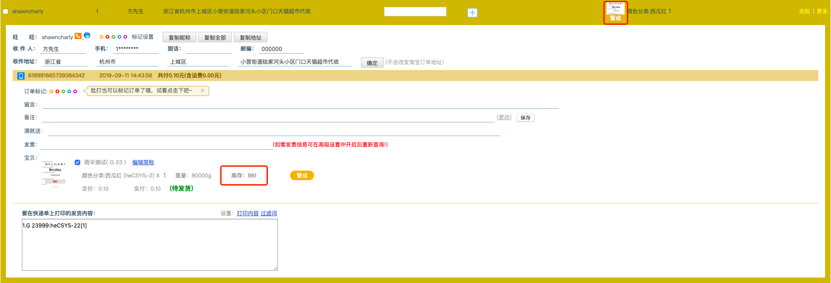This screenshot has height=283, width=831.
Task: Click the orange 警戒 warning badge beside stock
Action: coord(302,176)
